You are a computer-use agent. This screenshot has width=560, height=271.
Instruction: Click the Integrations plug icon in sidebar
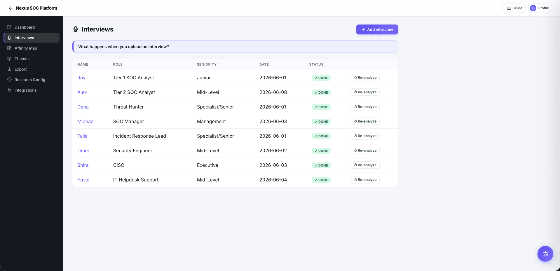[9, 90]
